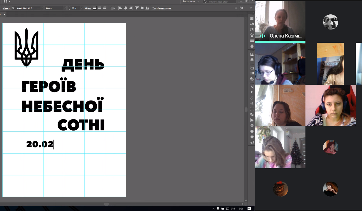Click the horizontal scrollbar below the canvas
Viewport: 362px width, 211px height.
106,204
